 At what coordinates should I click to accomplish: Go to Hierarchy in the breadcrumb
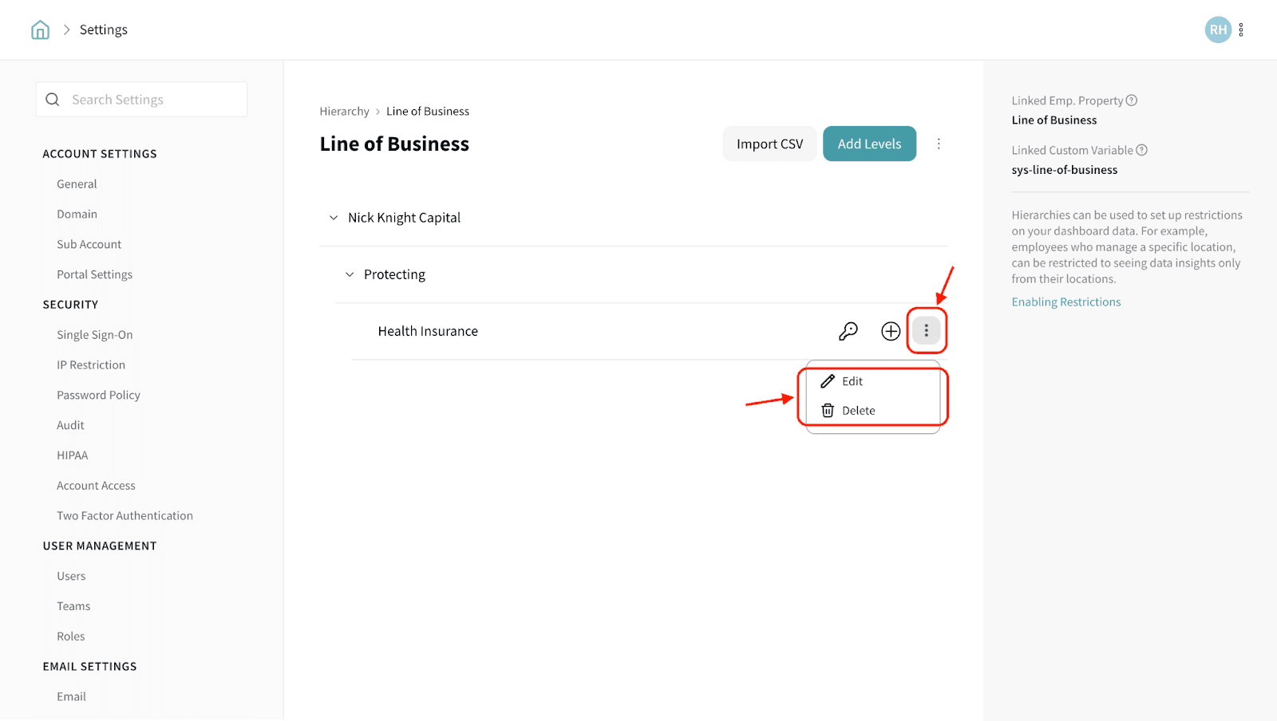(344, 112)
